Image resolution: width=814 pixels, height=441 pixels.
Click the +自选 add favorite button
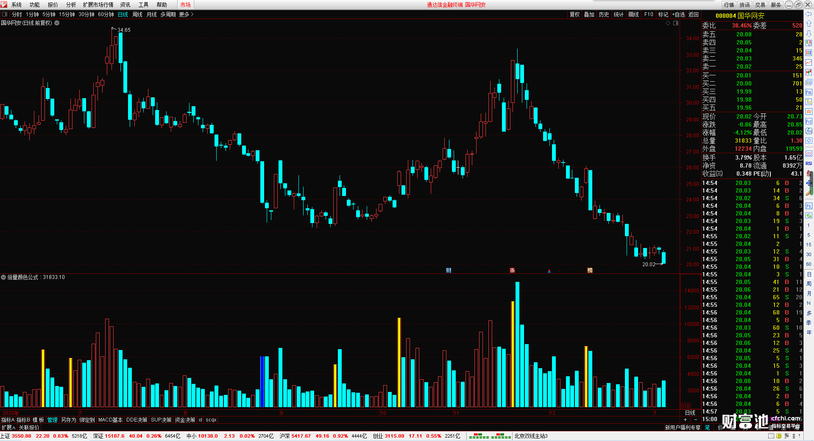(x=678, y=14)
